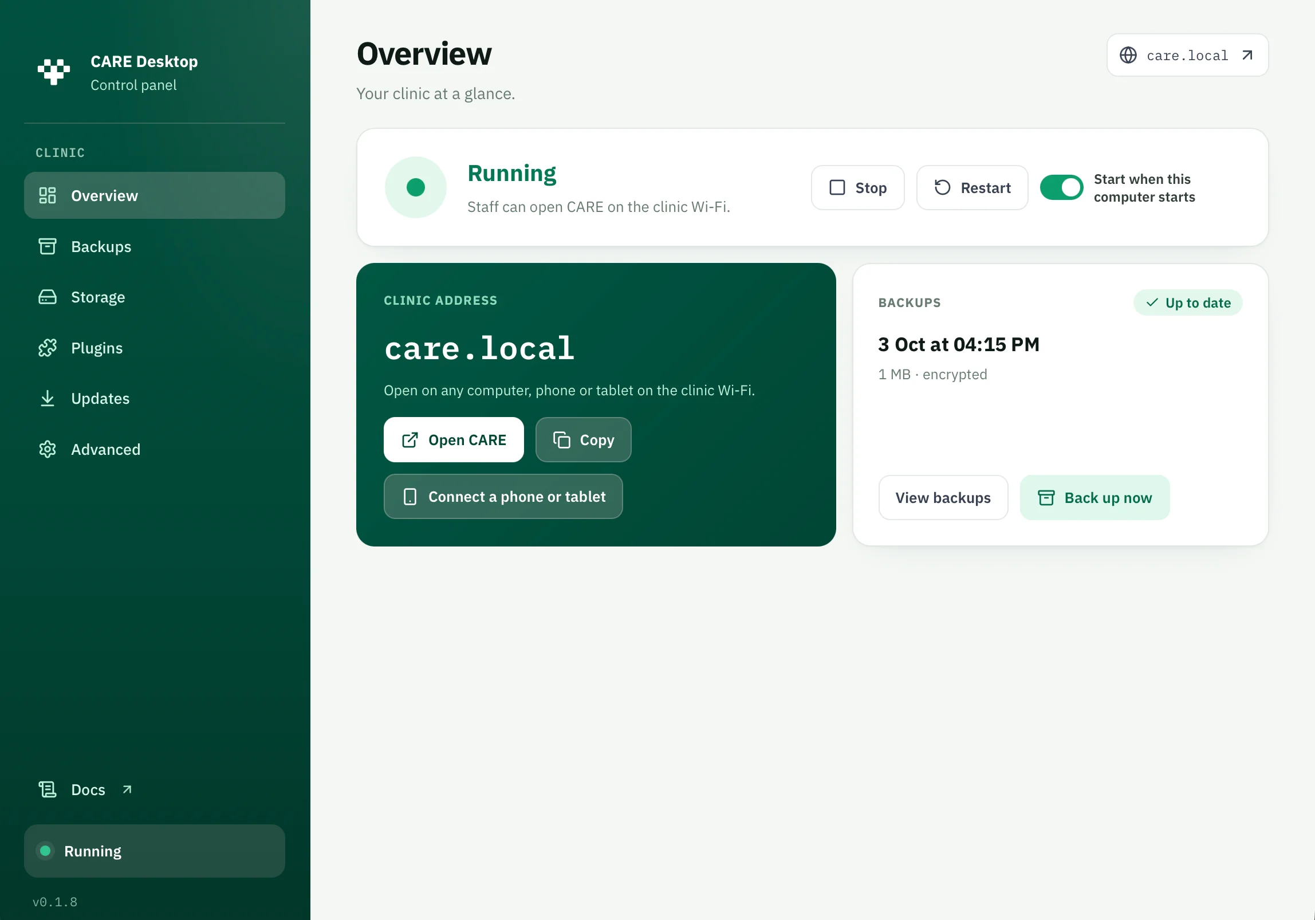This screenshot has width=1315, height=920.
Task: Click the Open CARE button
Action: 454,439
